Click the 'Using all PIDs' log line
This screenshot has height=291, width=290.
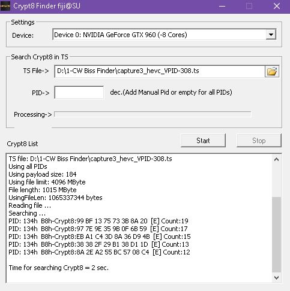pyautogui.click(x=28, y=166)
